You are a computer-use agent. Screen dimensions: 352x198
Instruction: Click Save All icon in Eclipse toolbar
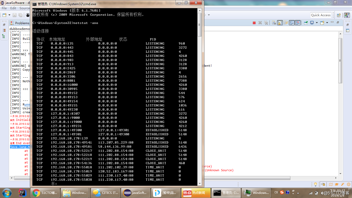click(21, 15)
